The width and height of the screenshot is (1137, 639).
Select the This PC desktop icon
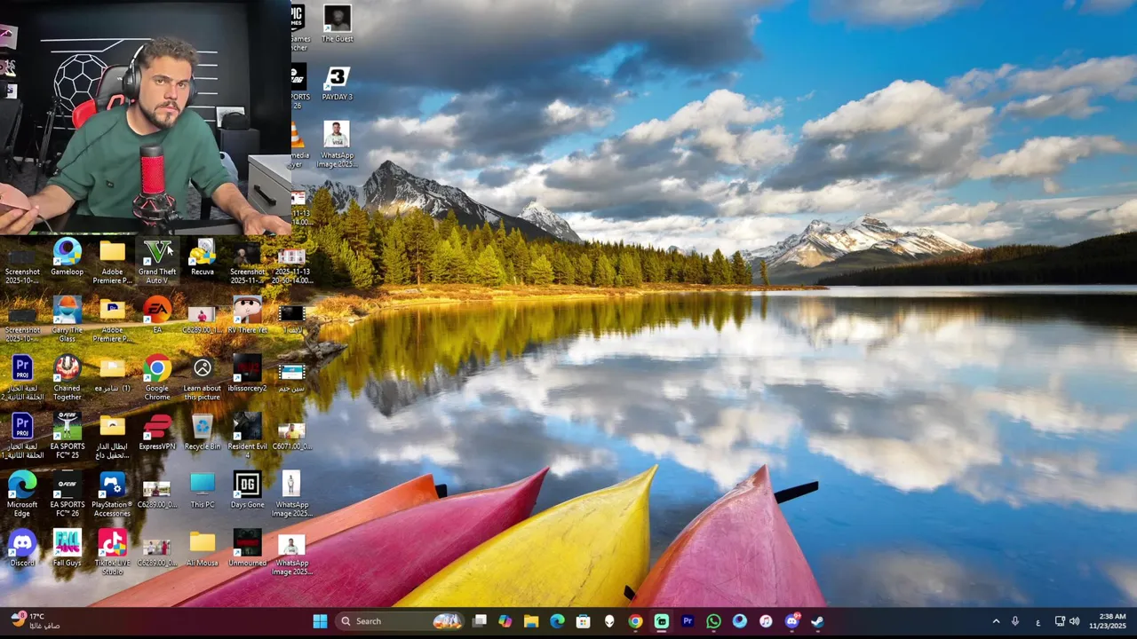203,489
